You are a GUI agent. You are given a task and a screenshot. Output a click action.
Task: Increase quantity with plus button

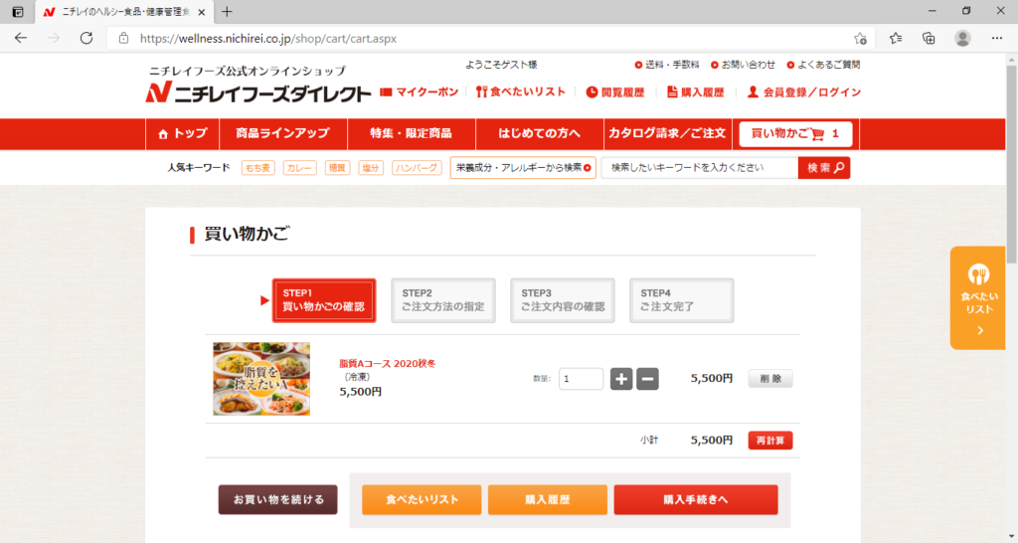coord(621,379)
